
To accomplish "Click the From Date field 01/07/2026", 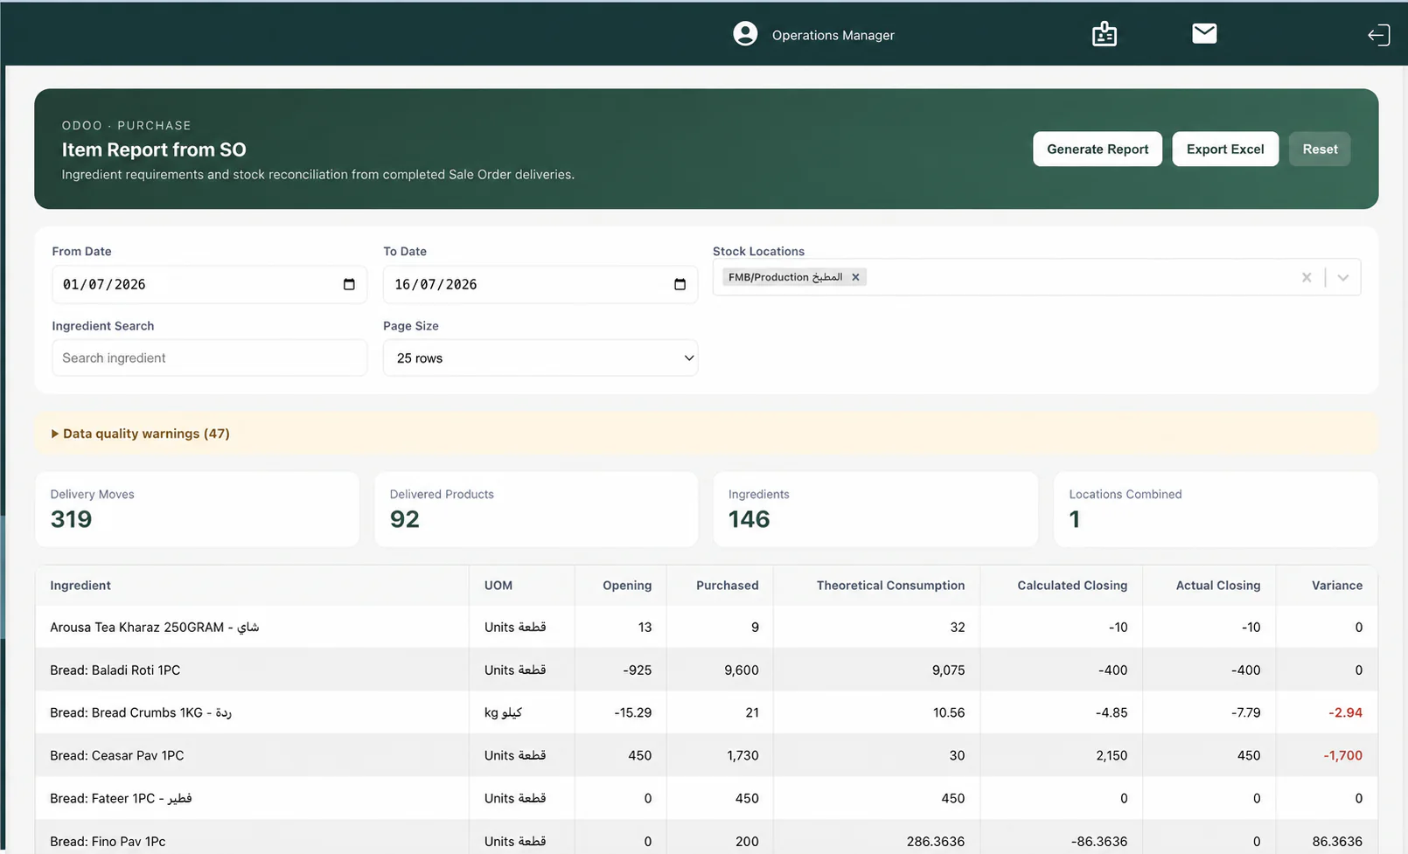I will (210, 284).
